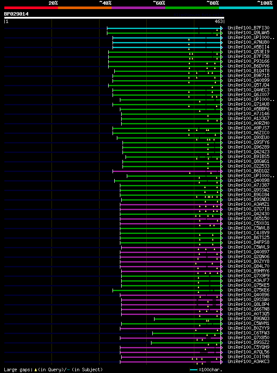Click the white query sequence bar

pos(114,18)
